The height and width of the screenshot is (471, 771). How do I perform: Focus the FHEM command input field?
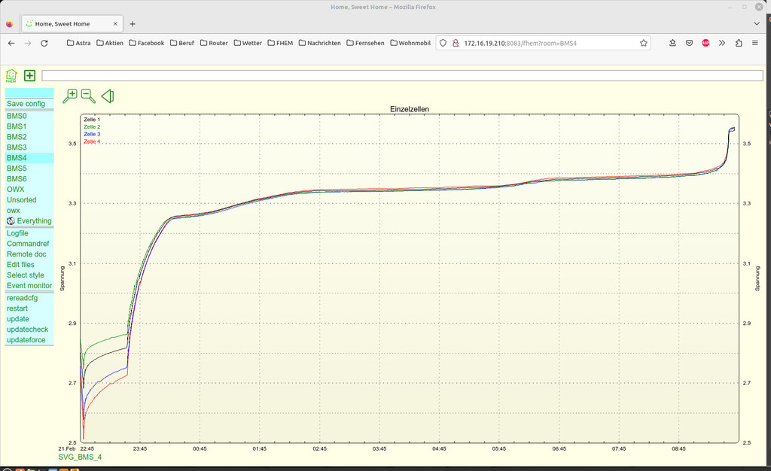402,76
